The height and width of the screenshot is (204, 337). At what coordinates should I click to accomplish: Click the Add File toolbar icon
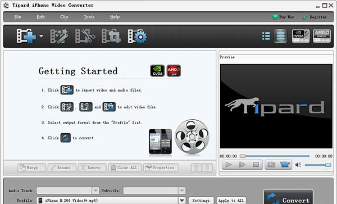point(26,36)
